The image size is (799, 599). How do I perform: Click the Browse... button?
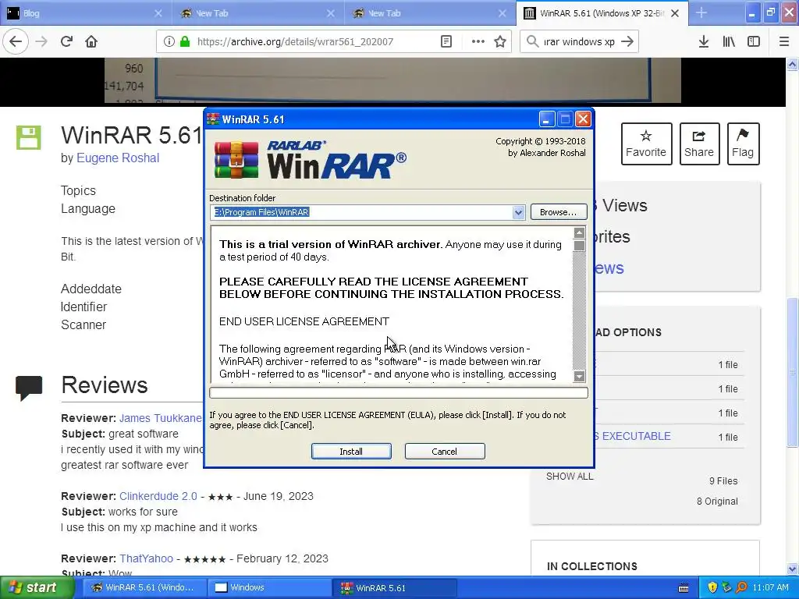[559, 212]
